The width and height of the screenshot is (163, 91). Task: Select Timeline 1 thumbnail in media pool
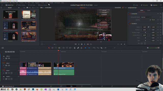(29, 25)
